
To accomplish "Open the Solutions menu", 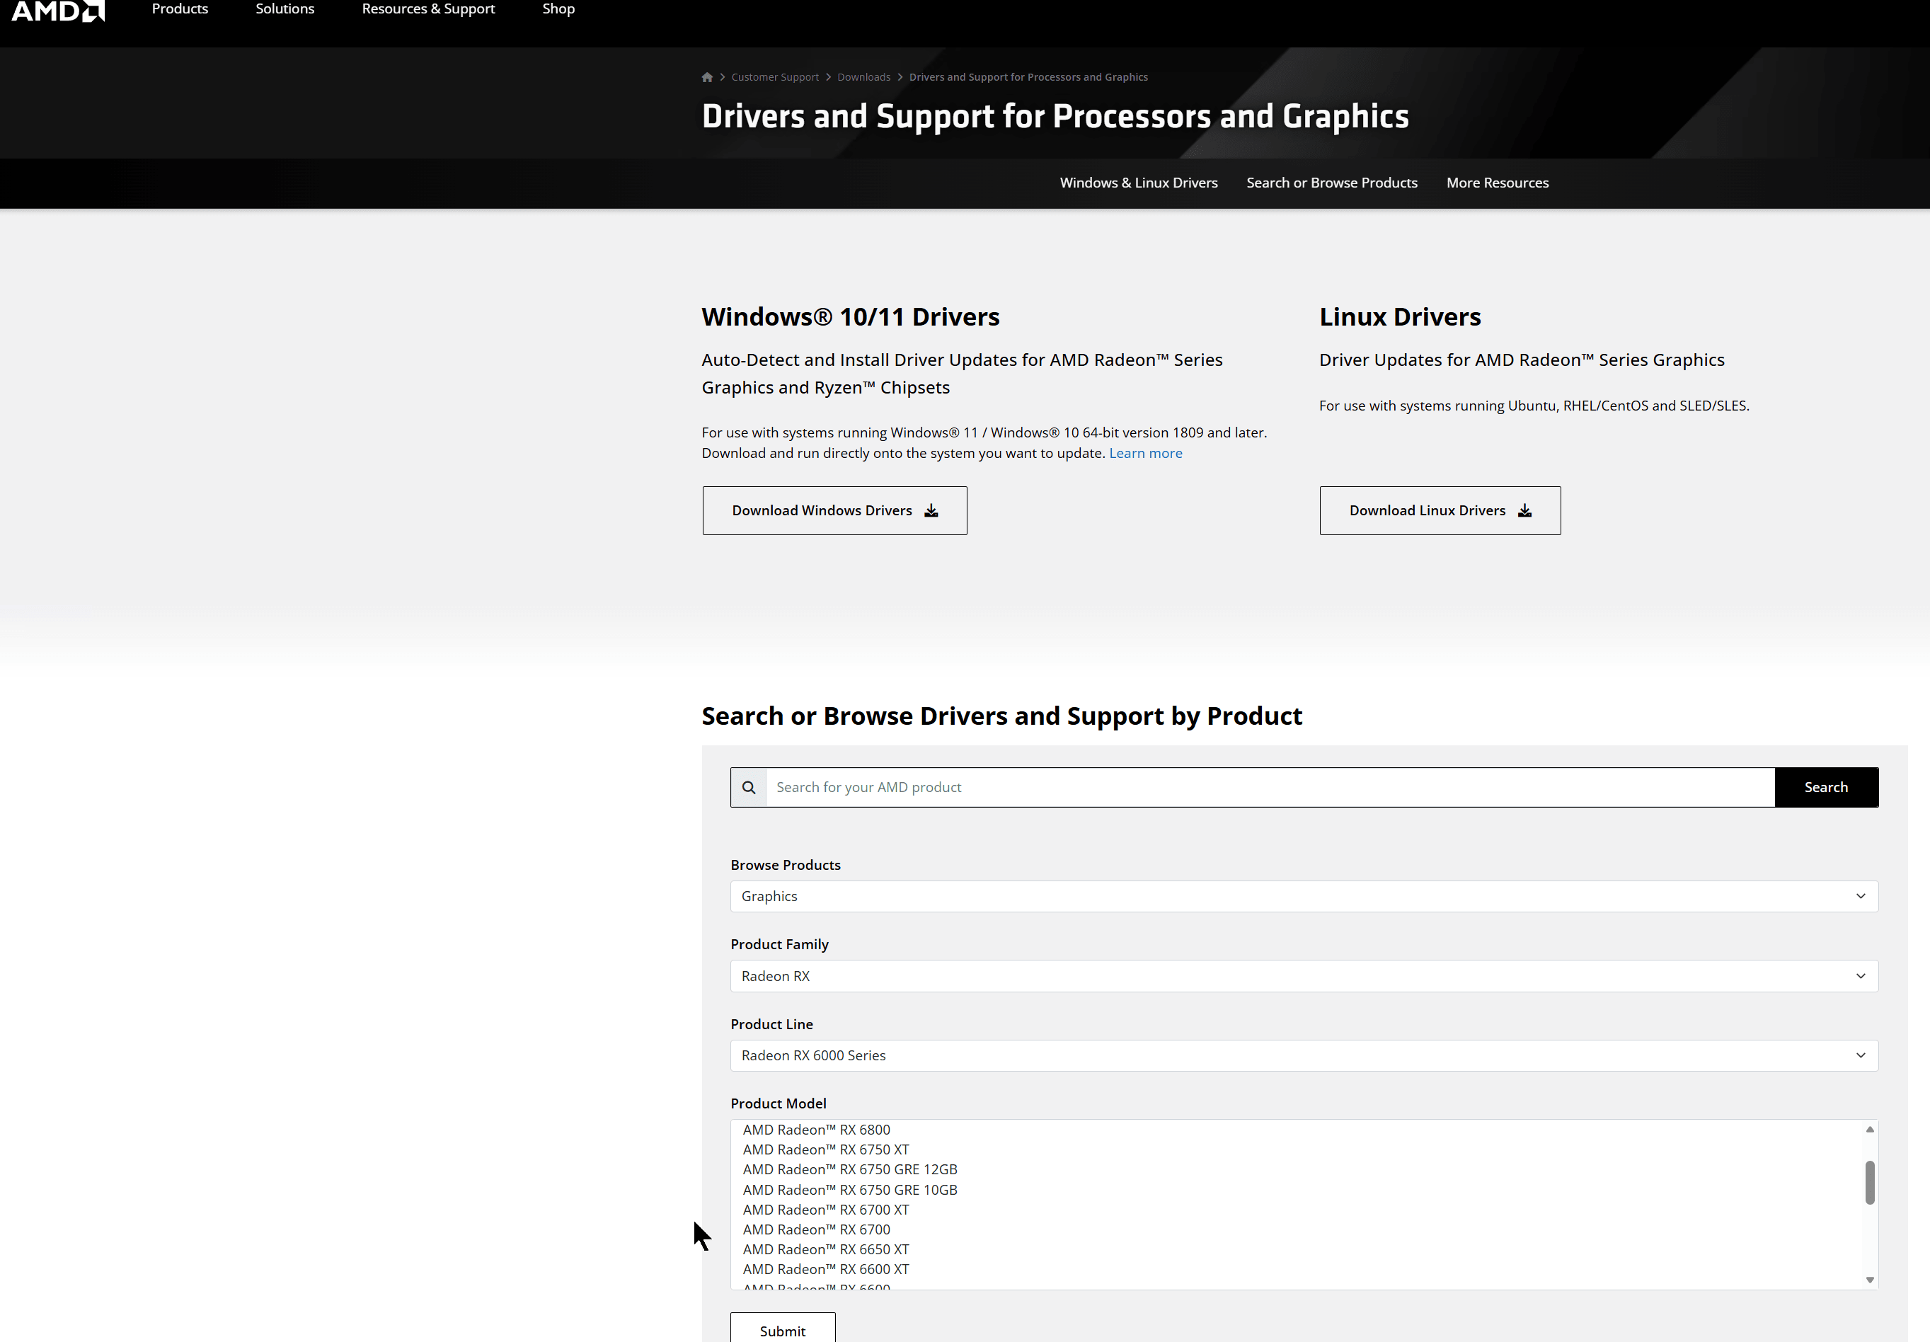I will [x=285, y=8].
